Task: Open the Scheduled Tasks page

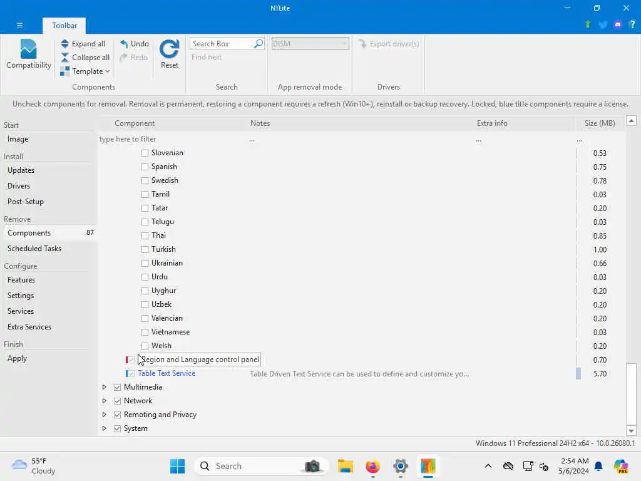Action: pos(34,248)
